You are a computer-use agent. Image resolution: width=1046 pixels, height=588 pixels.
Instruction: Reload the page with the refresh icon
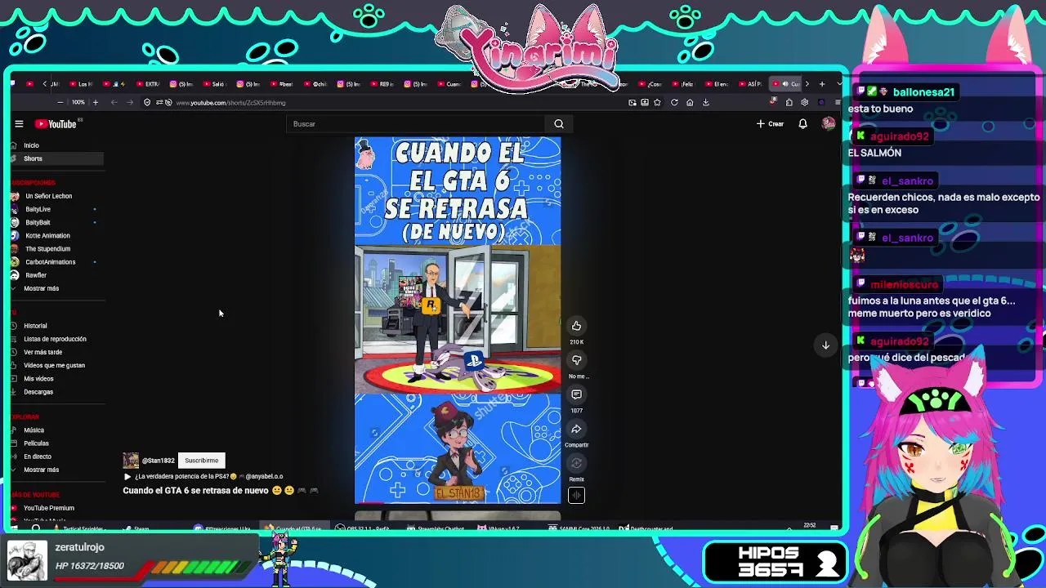674,103
